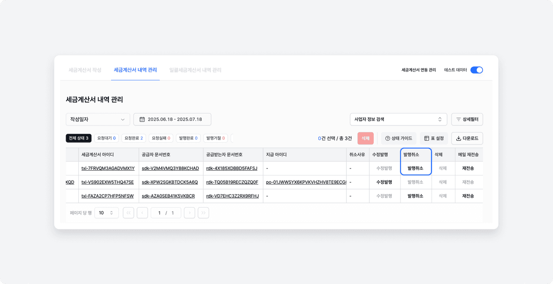Screen dimensions: 553x284
Task: Go to the previous page arrow
Action: pyautogui.click(x=142, y=213)
